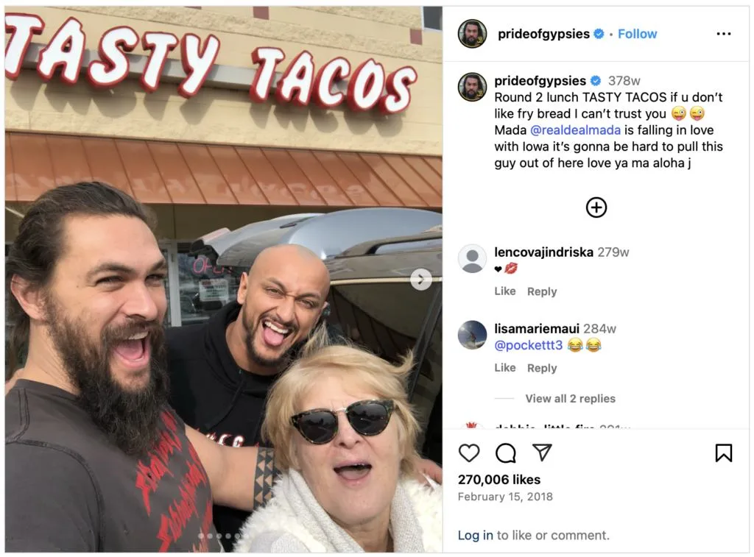Open the prideofgypsies header profile picture
Viewport: 754px width, 557px height.
(472, 34)
